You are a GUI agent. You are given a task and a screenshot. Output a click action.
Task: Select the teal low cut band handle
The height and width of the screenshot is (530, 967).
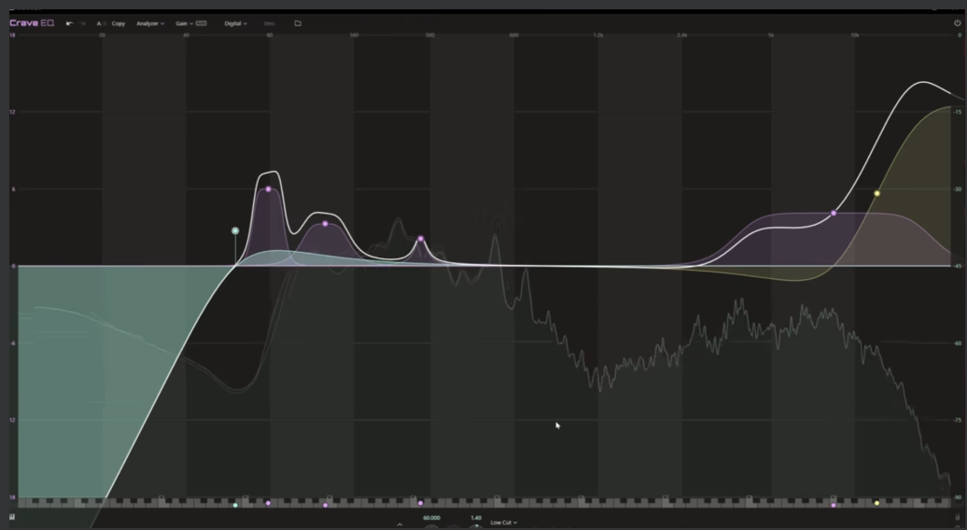click(x=235, y=230)
